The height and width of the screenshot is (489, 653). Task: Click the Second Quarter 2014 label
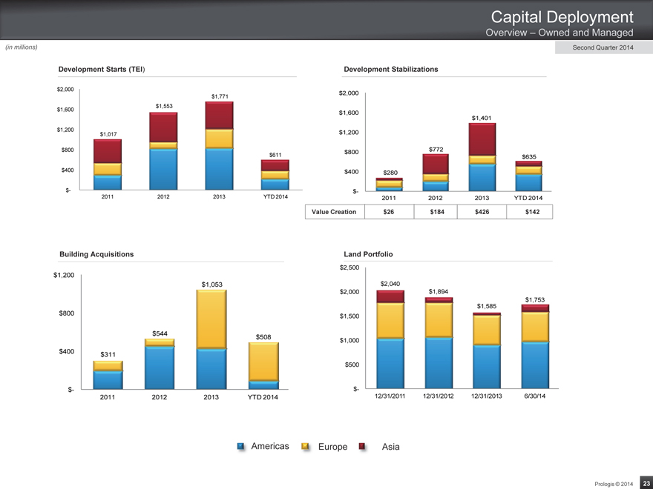point(603,48)
